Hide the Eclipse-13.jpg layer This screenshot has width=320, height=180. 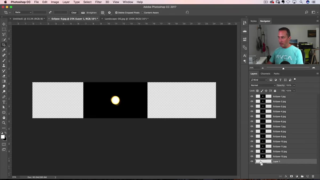(252, 156)
